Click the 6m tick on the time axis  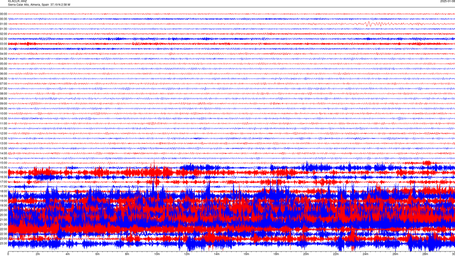point(98,254)
